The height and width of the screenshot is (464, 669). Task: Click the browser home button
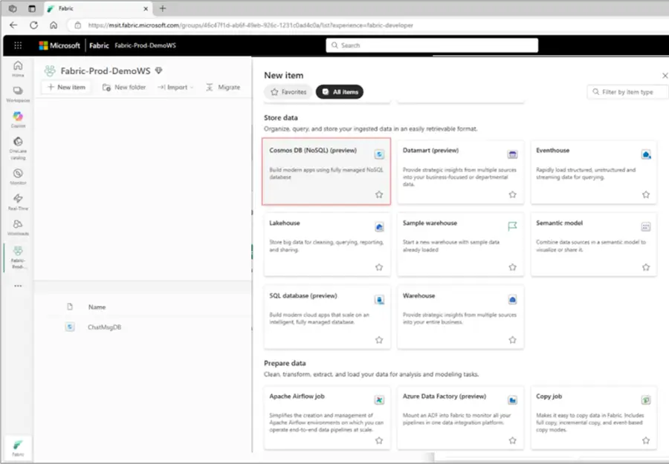pos(54,25)
